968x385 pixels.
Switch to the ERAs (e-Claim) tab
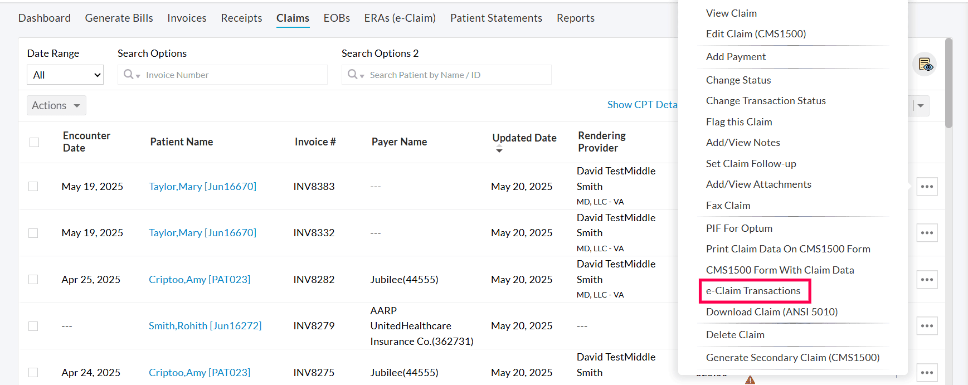pos(400,18)
